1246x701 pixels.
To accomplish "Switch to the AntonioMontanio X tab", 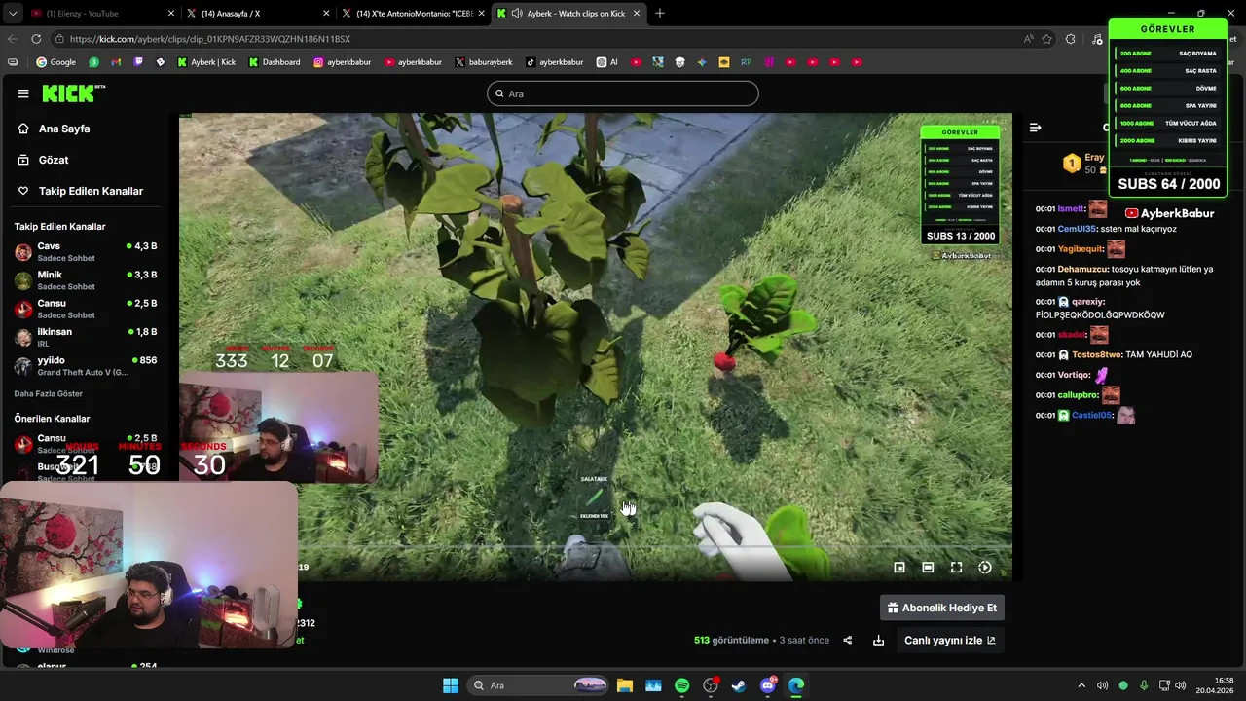I will click(x=413, y=13).
